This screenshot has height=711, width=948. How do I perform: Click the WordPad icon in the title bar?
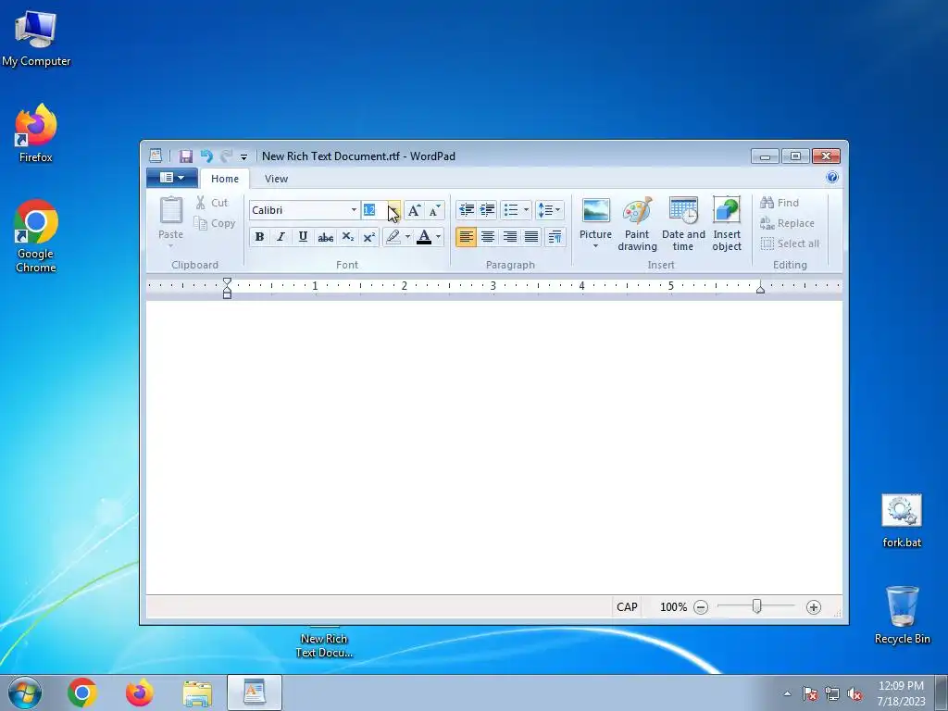tap(156, 156)
